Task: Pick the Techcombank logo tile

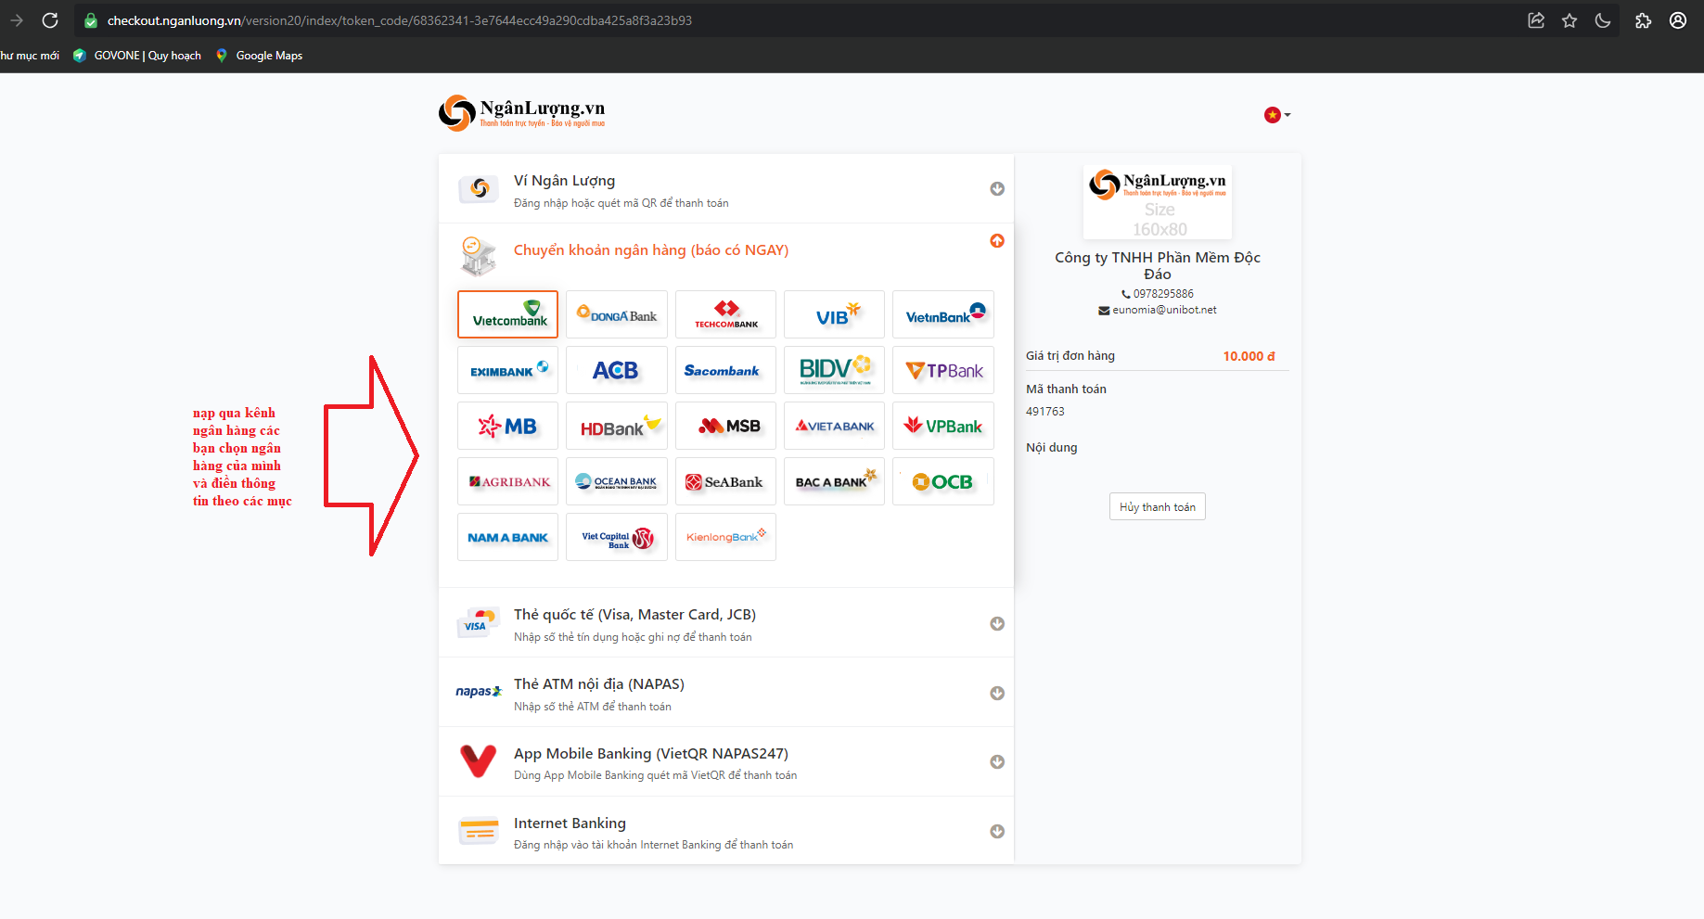Action: (x=725, y=314)
